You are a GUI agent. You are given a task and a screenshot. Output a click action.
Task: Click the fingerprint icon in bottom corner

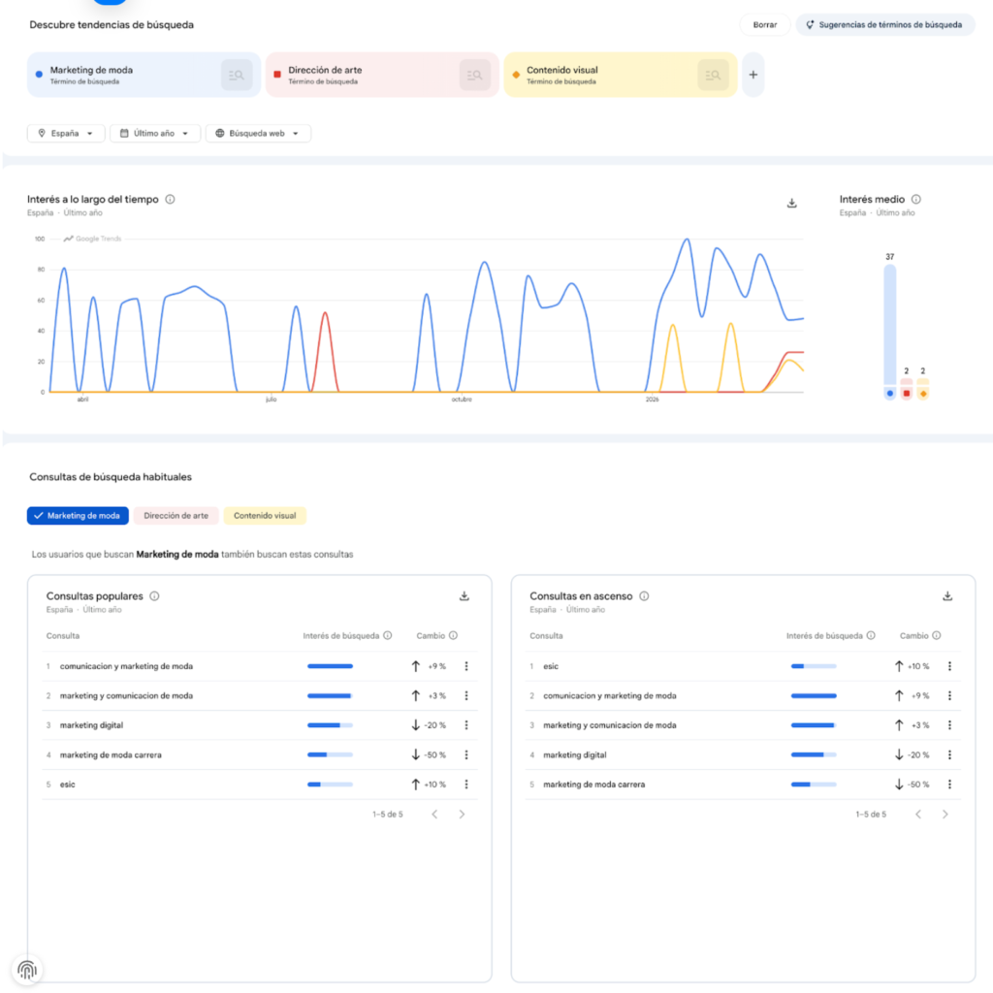27,970
